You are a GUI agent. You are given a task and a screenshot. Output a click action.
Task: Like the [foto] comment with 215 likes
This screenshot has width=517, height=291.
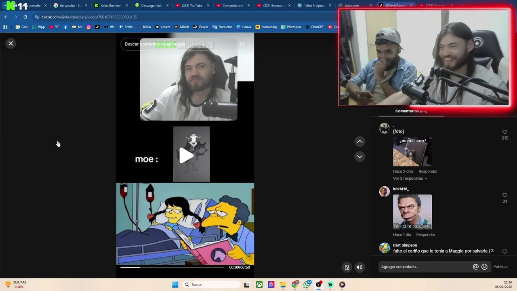[504, 132]
